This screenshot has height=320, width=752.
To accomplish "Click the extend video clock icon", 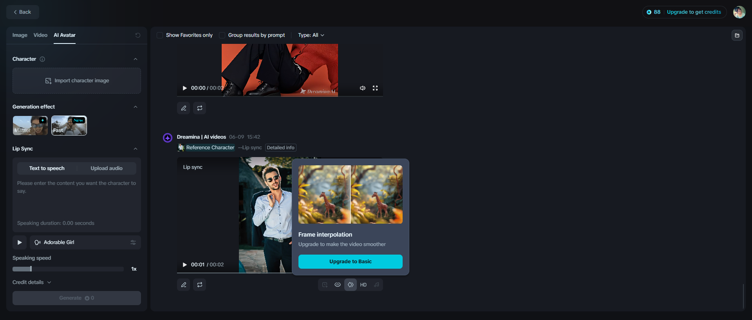I will coord(325,285).
